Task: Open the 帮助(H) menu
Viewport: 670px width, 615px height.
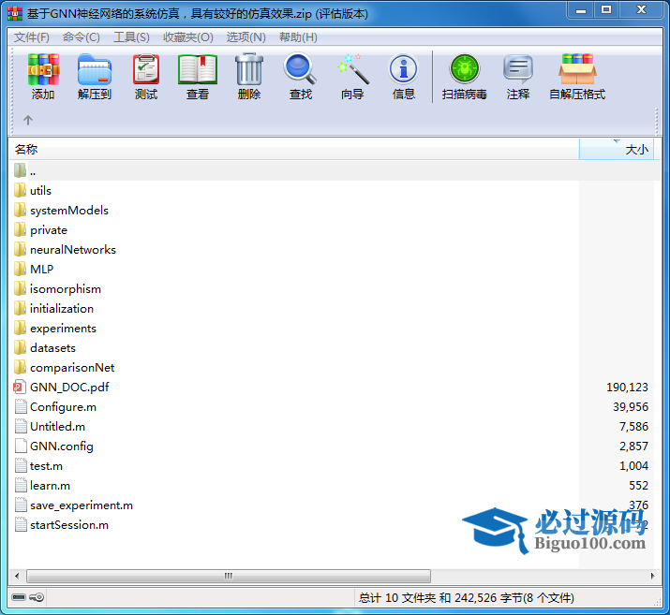Action: coord(298,37)
